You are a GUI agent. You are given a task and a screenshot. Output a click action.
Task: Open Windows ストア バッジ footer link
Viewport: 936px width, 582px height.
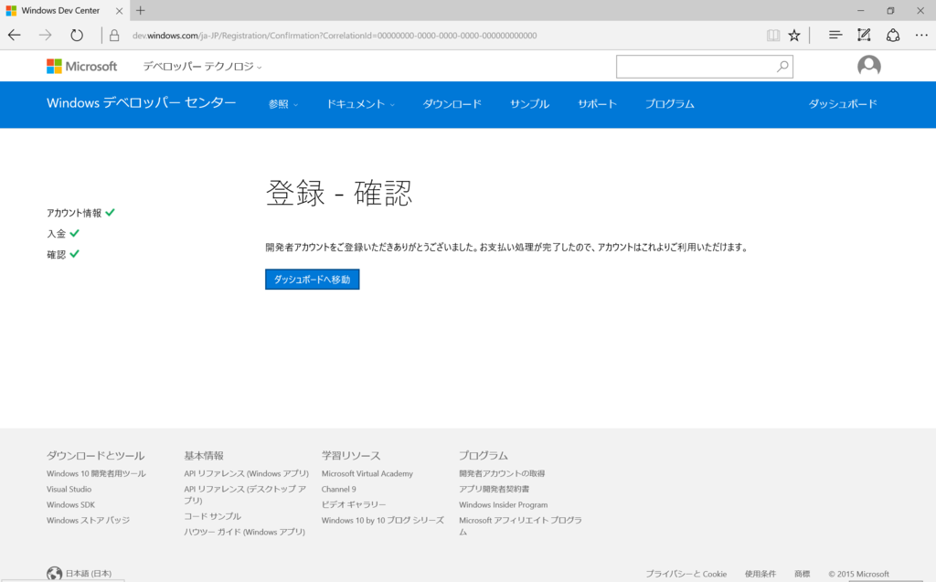89,520
